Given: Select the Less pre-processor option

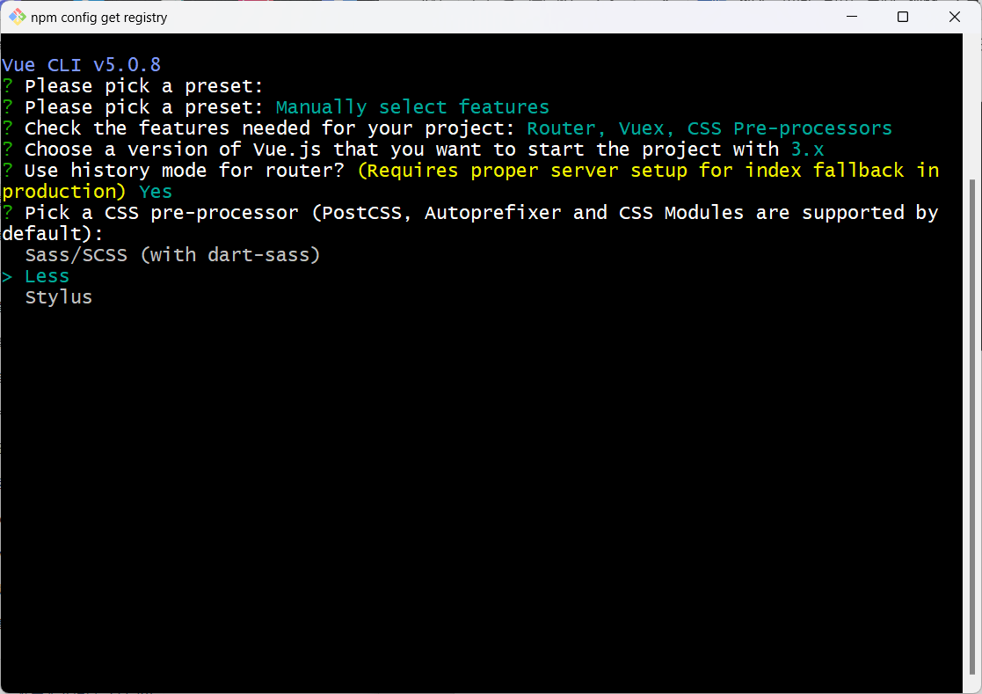Looking at the screenshot, I should pyautogui.click(x=47, y=276).
